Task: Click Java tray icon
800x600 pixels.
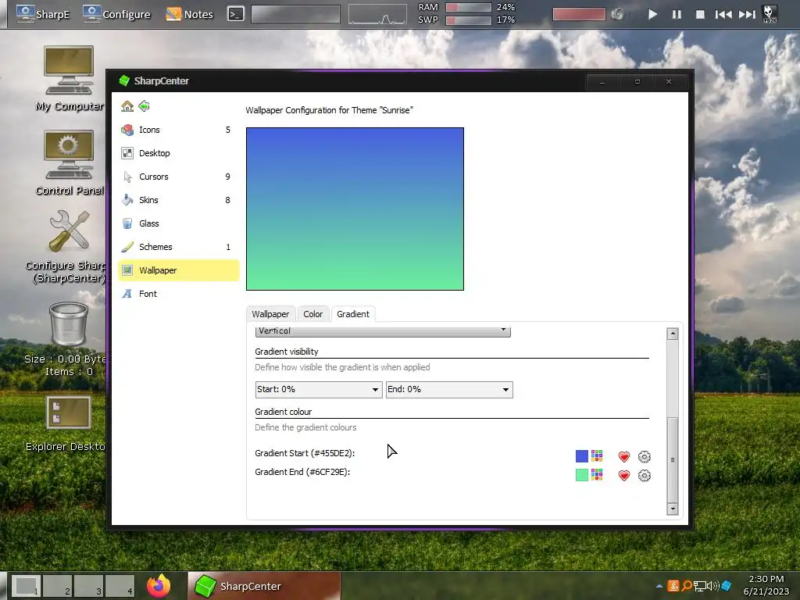Action: (673, 586)
